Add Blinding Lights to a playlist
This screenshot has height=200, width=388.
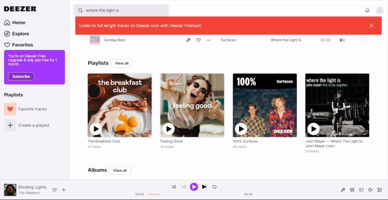[x=64, y=190]
